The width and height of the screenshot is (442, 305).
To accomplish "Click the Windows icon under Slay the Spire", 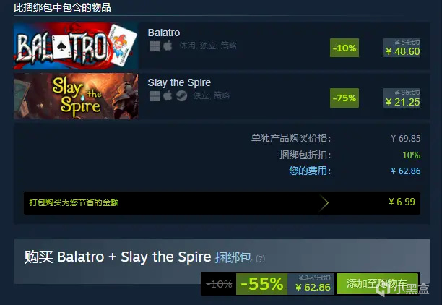I will 155,96.
